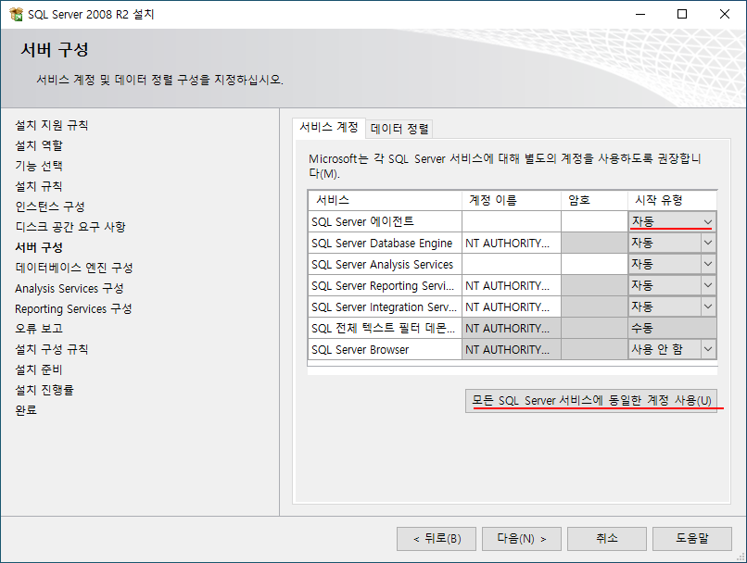The image size is (747, 563).
Task: Click the 계정 이름 column header
Action: coord(512,200)
